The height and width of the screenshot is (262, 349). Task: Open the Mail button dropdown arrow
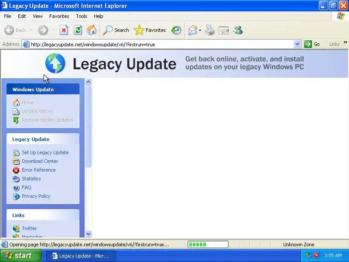coord(200,30)
